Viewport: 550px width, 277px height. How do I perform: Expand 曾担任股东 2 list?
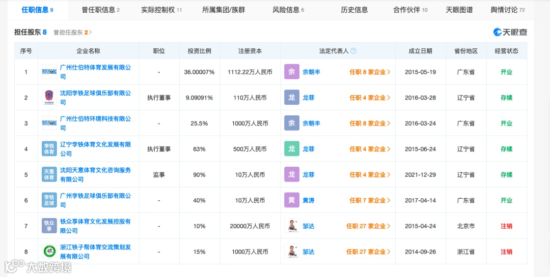coord(73,33)
